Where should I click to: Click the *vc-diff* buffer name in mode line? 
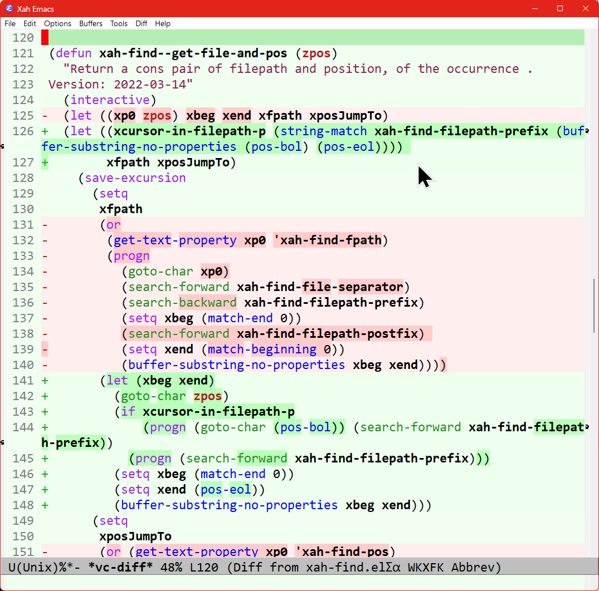(120, 567)
